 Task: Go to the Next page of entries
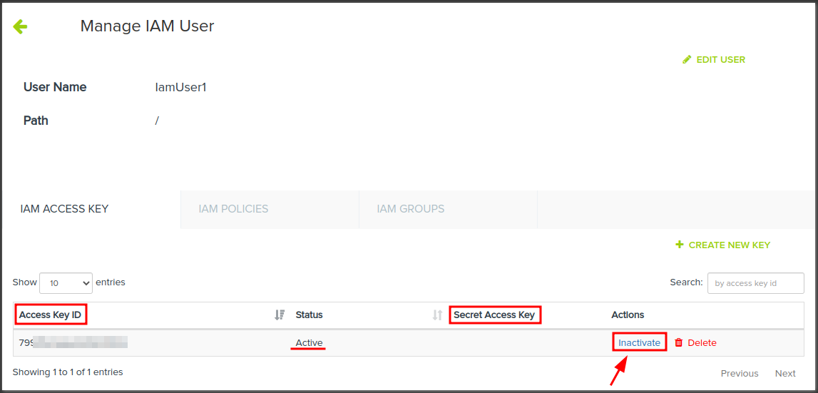click(785, 373)
